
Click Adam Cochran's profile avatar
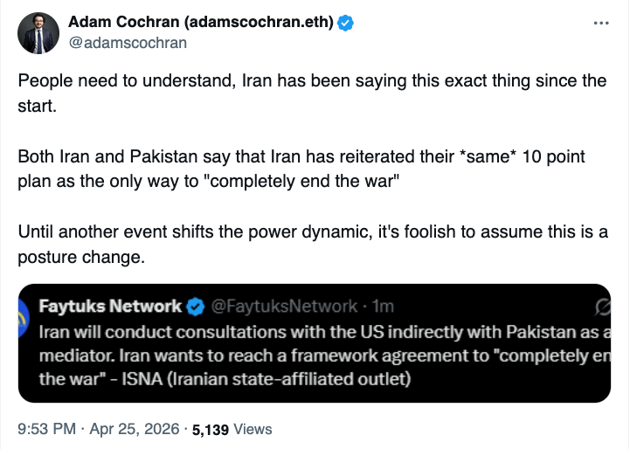(x=37, y=32)
